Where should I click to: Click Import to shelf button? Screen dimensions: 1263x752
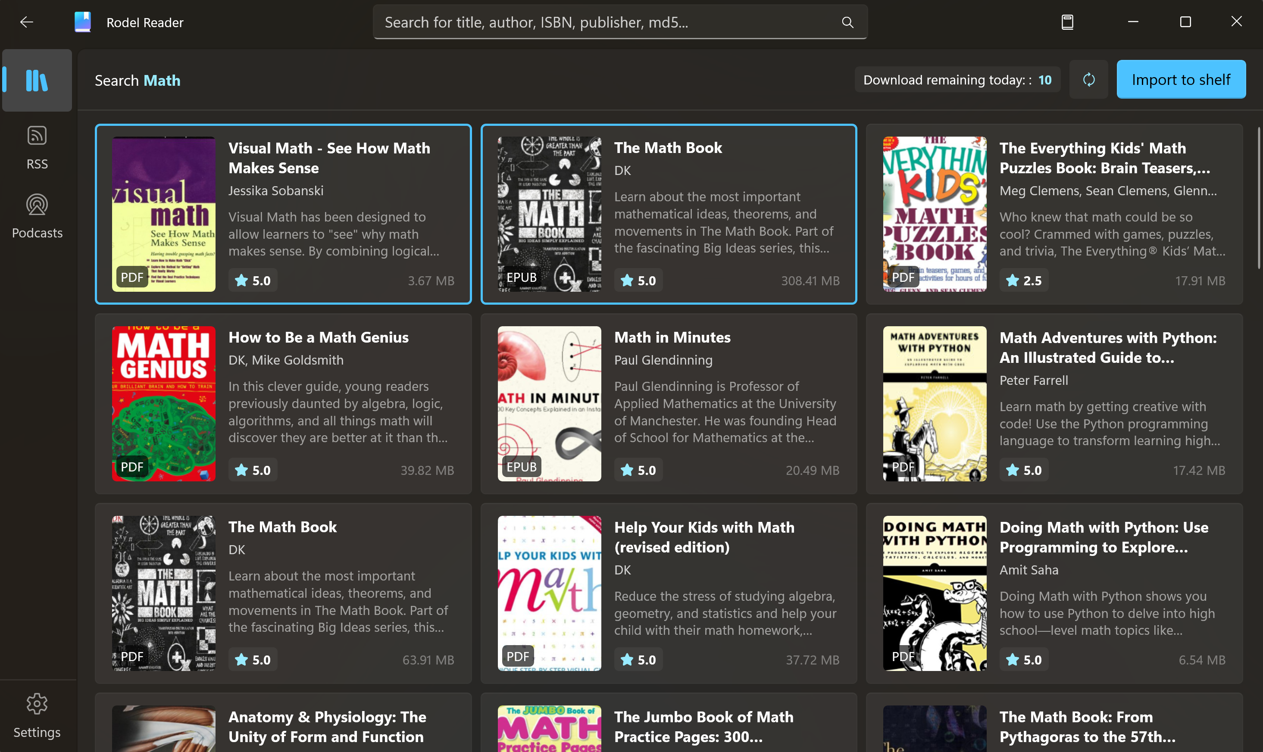pyautogui.click(x=1181, y=80)
